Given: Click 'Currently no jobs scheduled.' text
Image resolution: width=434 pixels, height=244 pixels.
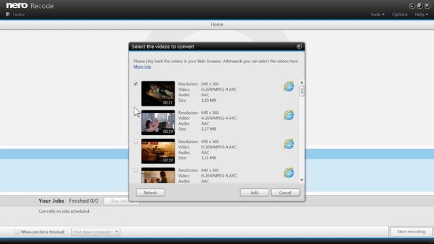Looking at the screenshot, I should [64, 211].
